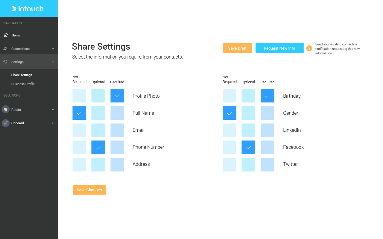Expand the Connections dropdown arrow

pyautogui.click(x=53, y=49)
